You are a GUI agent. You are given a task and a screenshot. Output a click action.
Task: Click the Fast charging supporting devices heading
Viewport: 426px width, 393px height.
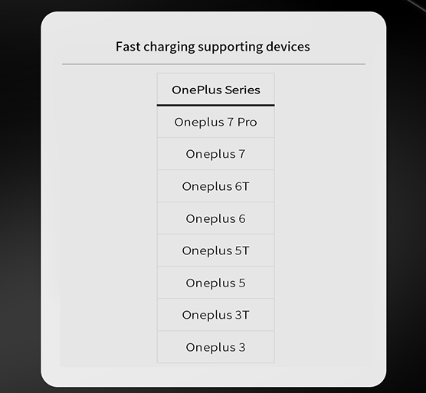click(x=213, y=47)
